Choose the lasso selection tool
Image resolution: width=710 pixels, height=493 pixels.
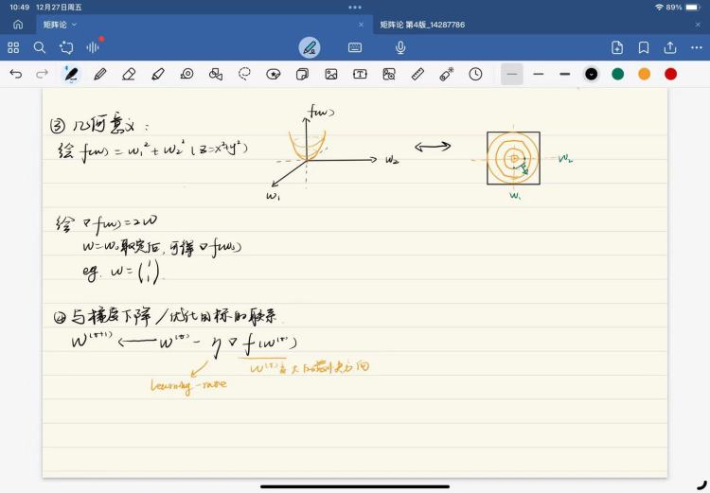(244, 74)
